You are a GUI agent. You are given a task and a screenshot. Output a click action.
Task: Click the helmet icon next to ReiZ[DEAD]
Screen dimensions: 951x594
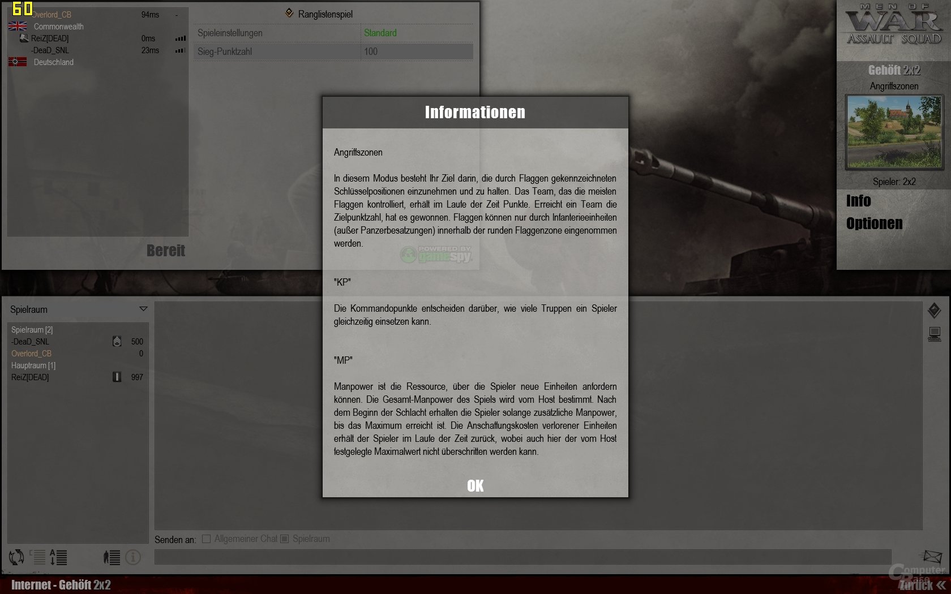24,38
